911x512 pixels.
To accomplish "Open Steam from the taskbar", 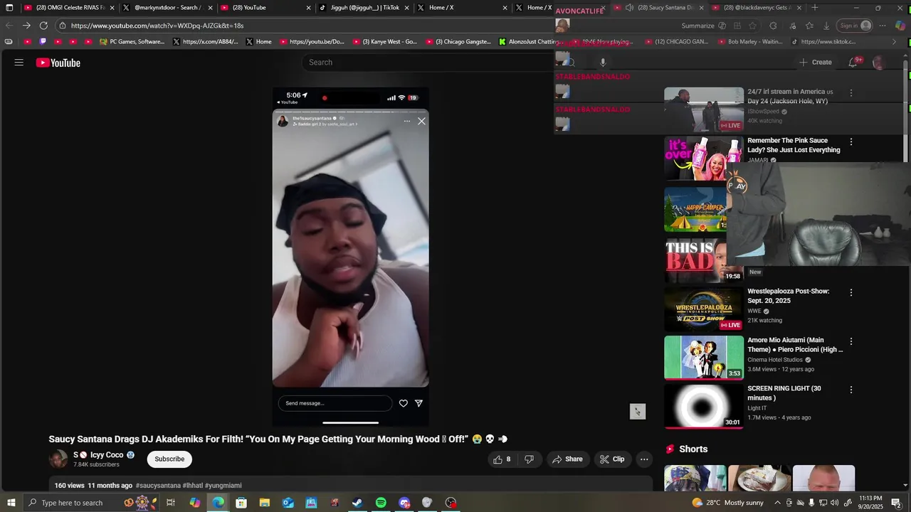I will click(x=357, y=503).
